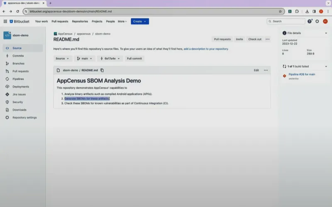Expand the More menu in top navigation

122,22
